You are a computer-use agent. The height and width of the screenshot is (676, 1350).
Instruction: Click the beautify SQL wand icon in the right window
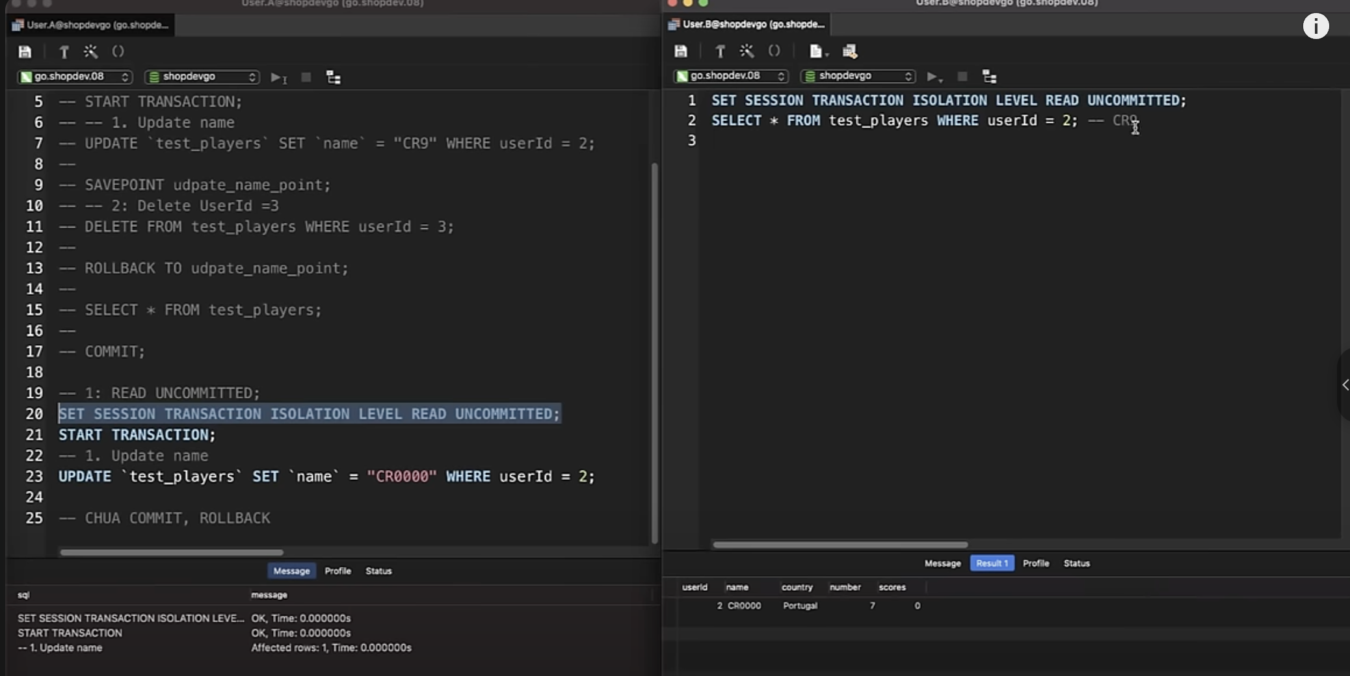[747, 51]
